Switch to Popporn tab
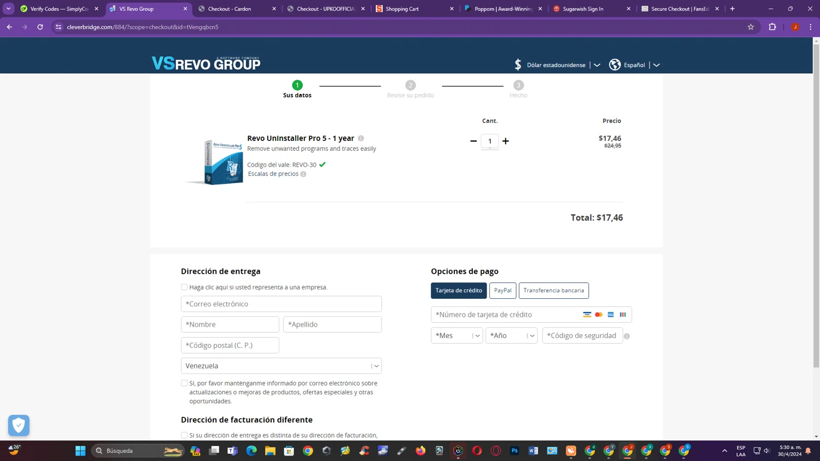This screenshot has height=461, width=820. [x=502, y=9]
